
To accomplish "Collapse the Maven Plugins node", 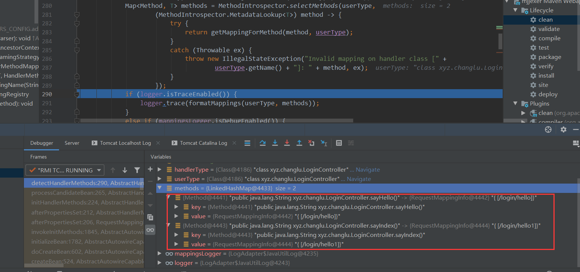I will 516,104.
